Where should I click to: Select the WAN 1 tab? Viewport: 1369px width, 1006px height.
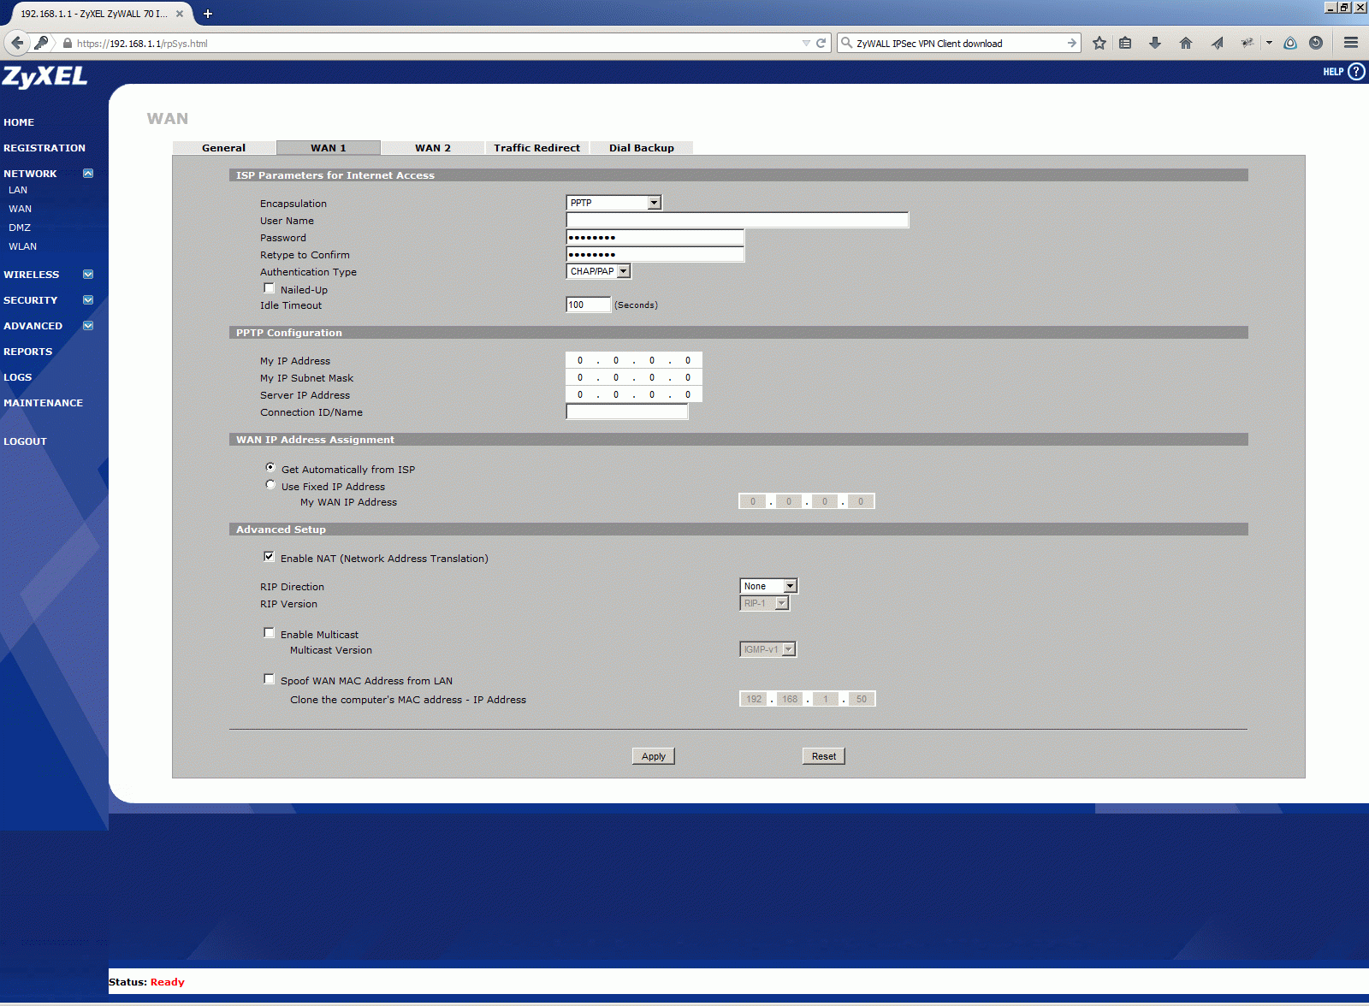click(x=329, y=148)
